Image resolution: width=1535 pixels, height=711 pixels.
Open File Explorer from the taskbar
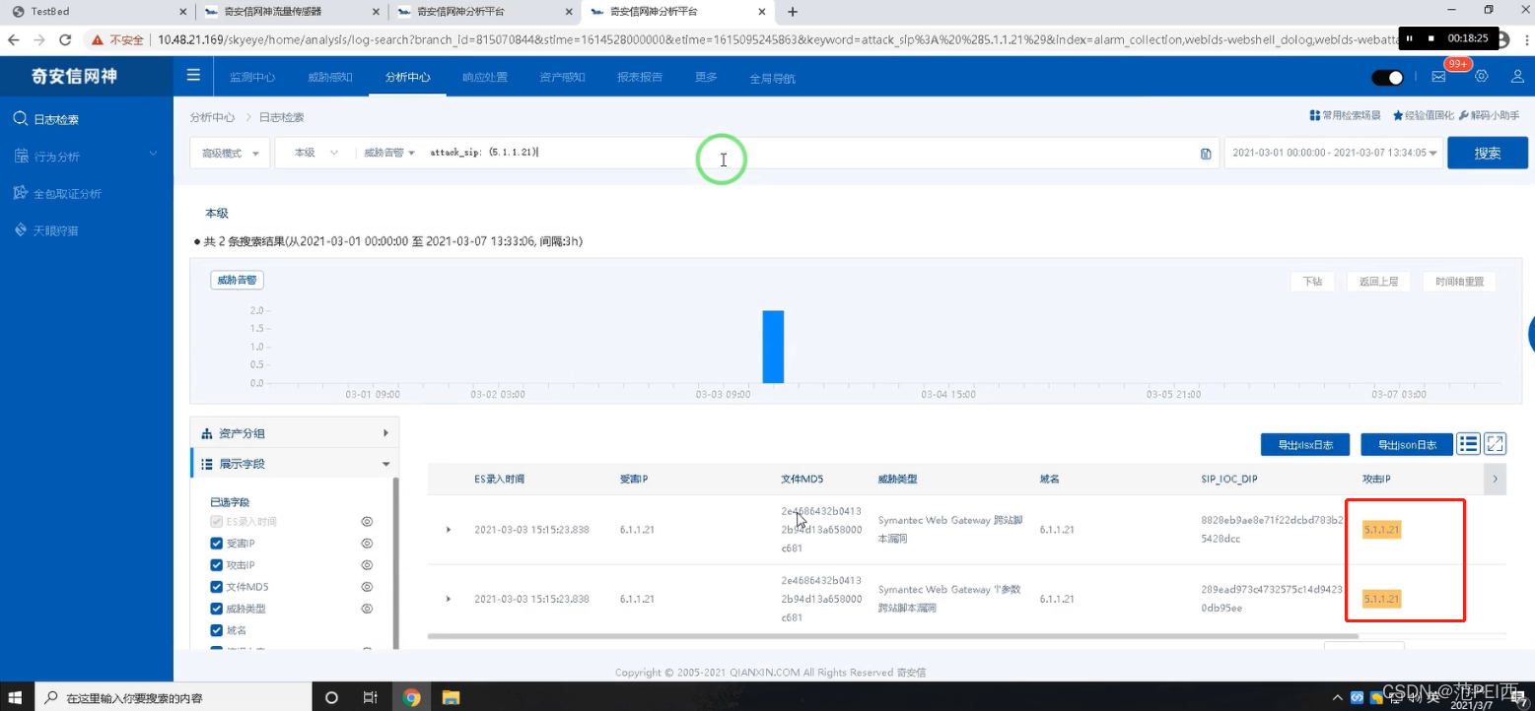pyautogui.click(x=450, y=697)
